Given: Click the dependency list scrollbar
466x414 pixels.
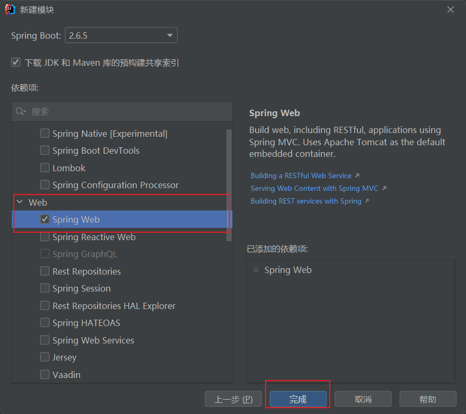Looking at the screenshot, I should (x=229, y=185).
